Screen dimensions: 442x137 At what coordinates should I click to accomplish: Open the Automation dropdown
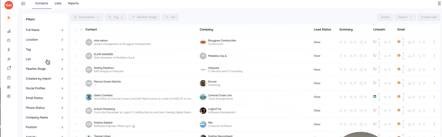click(x=87, y=17)
